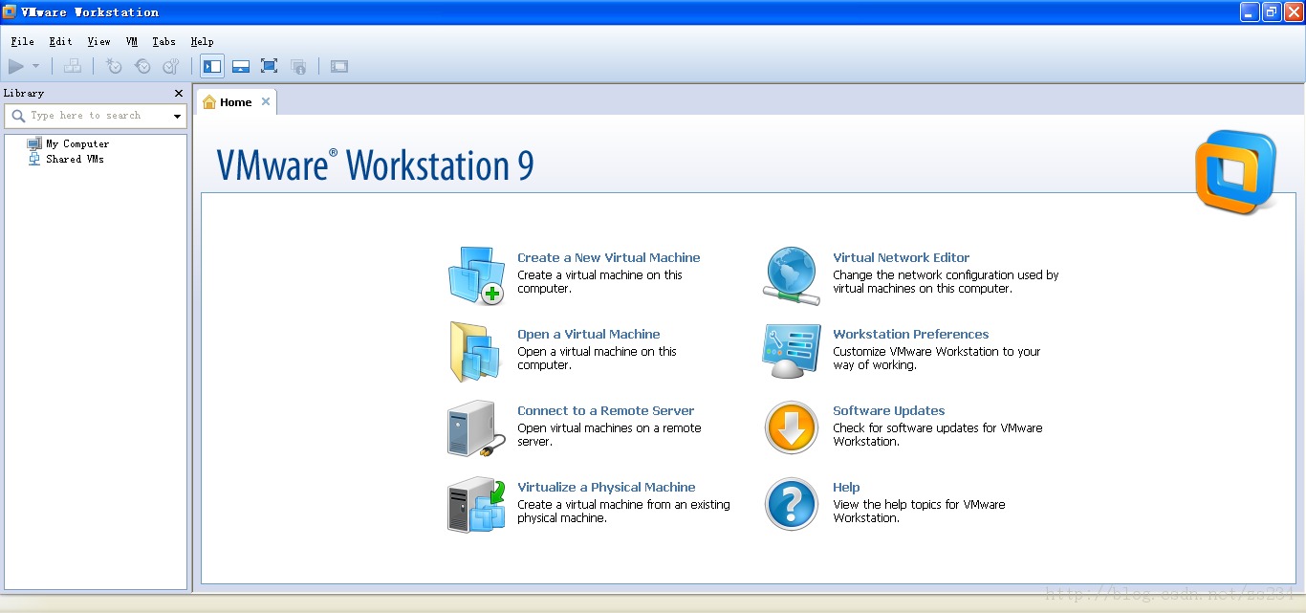Viewport: 1306px width, 613px height.
Task: Click 'Workstation Preferences' link text
Action: point(911,335)
